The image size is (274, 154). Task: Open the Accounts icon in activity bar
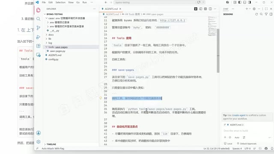click(39, 133)
